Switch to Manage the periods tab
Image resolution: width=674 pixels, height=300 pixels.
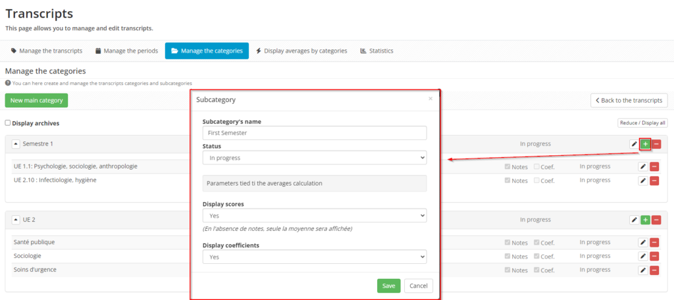point(127,51)
